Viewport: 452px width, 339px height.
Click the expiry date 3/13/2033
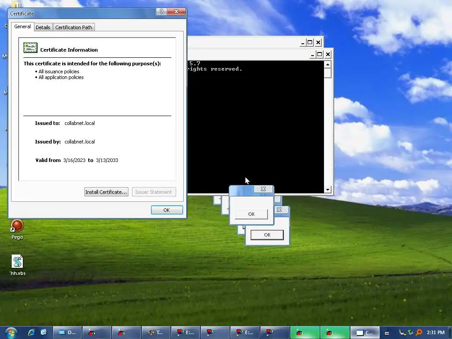[x=107, y=160]
